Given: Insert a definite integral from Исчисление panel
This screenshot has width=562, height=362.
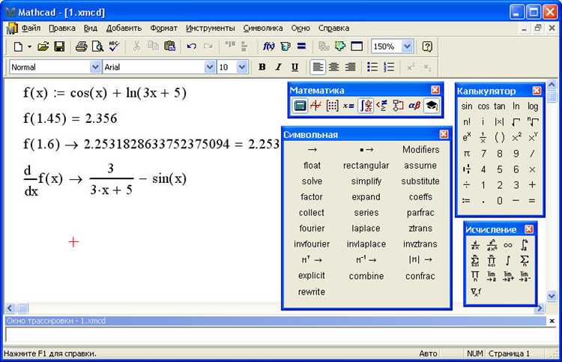Looking at the screenshot, I should tap(525, 245).
